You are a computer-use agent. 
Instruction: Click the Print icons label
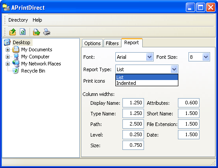point(94,81)
